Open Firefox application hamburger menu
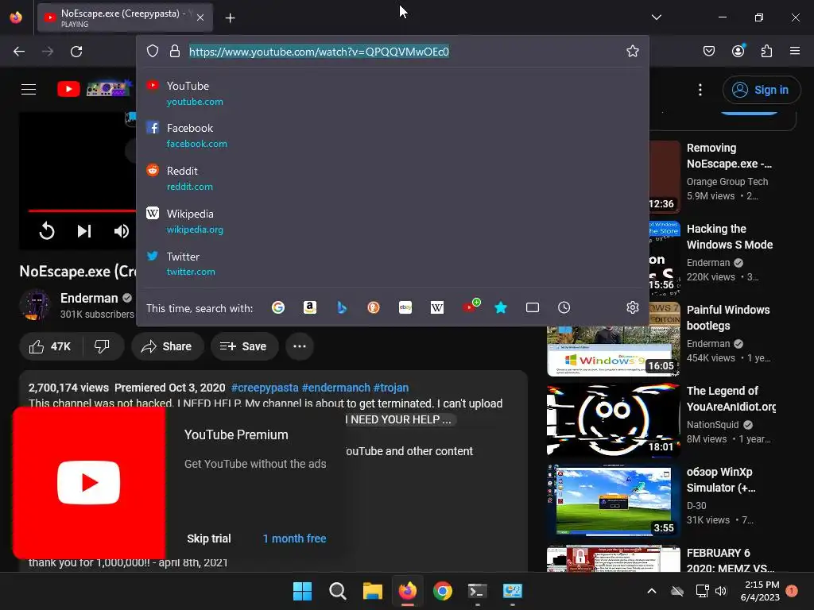Viewport: 814px width, 610px height. click(x=795, y=51)
